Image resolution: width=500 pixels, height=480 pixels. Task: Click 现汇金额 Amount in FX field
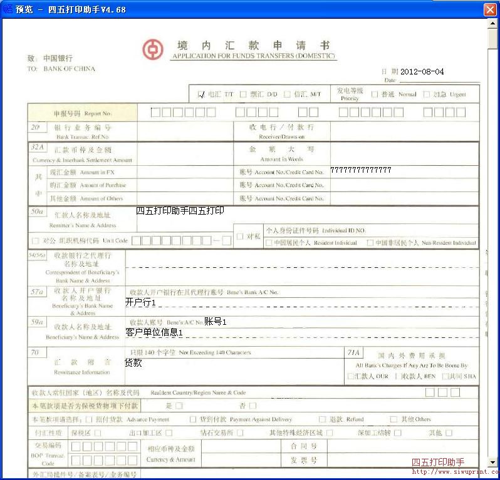(x=185, y=172)
